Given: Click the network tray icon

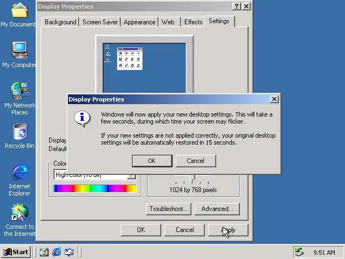Looking at the screenshot, I should tap(300, 252).
